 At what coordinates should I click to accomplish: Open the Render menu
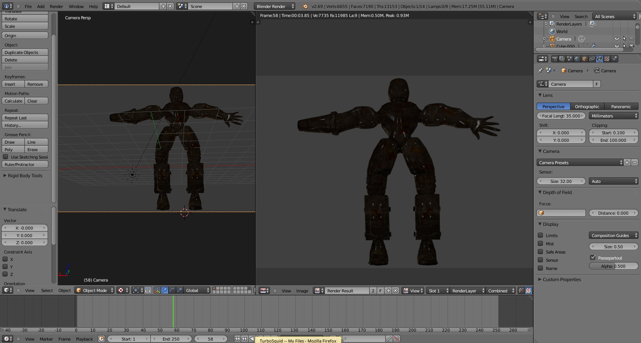coord(56,6)
